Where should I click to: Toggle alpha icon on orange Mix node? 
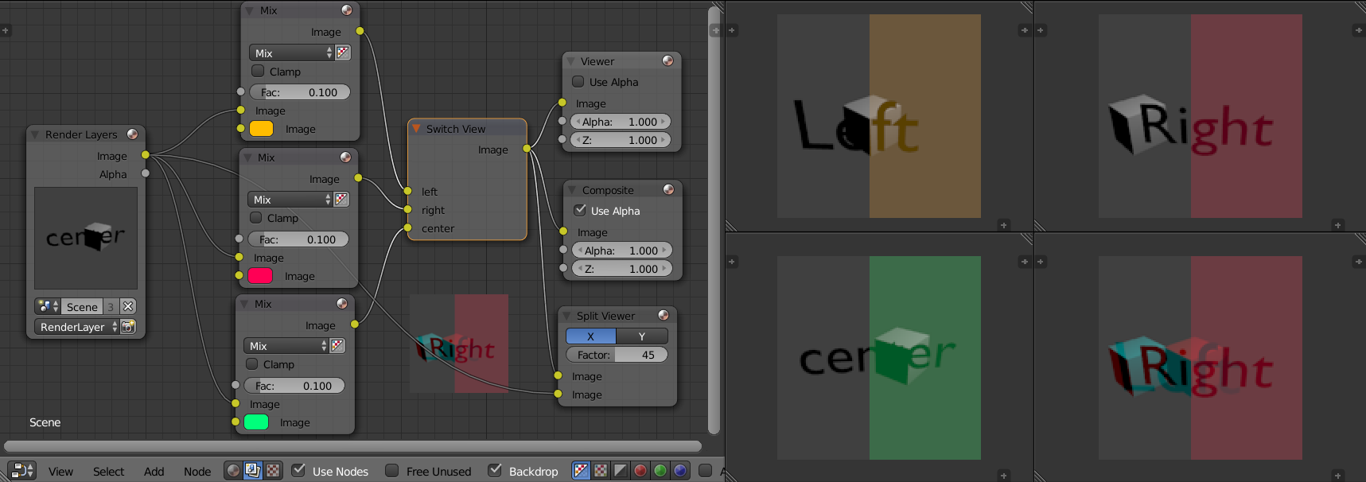click(343, 52)
